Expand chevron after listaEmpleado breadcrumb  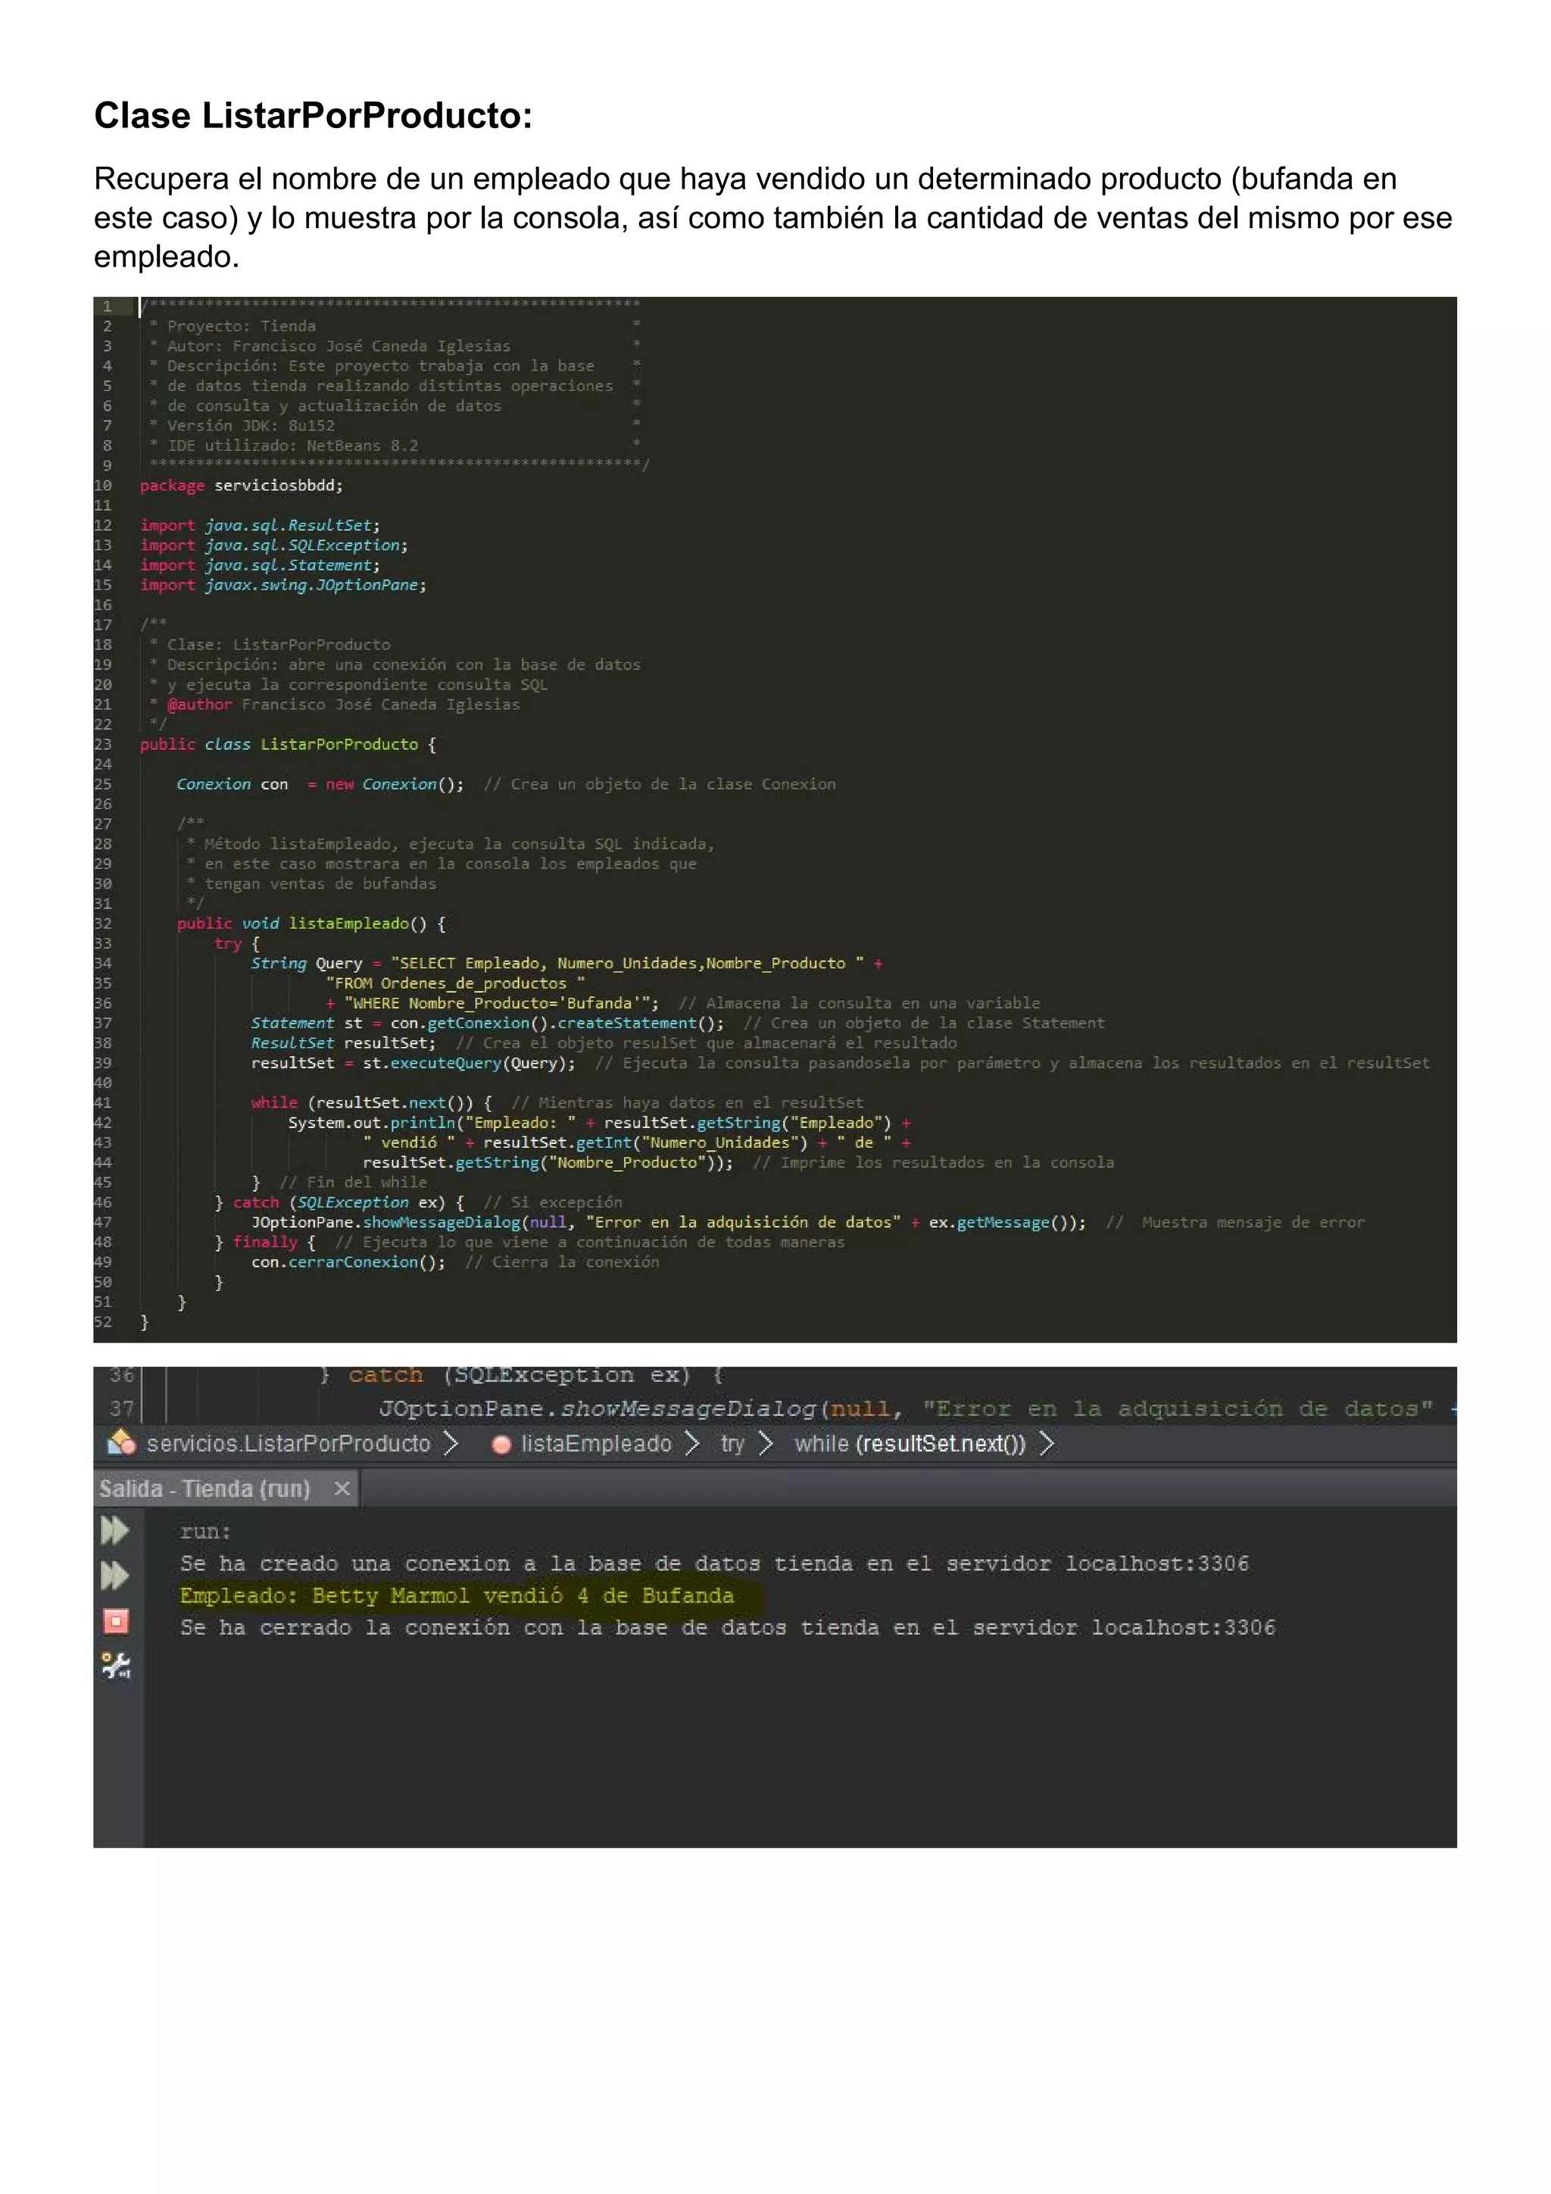[692, 1443]
